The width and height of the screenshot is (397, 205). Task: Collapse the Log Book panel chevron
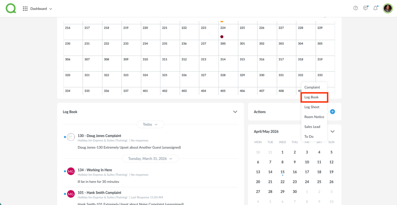(x=235, y=112)
